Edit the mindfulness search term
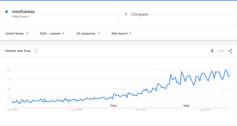 23,12
